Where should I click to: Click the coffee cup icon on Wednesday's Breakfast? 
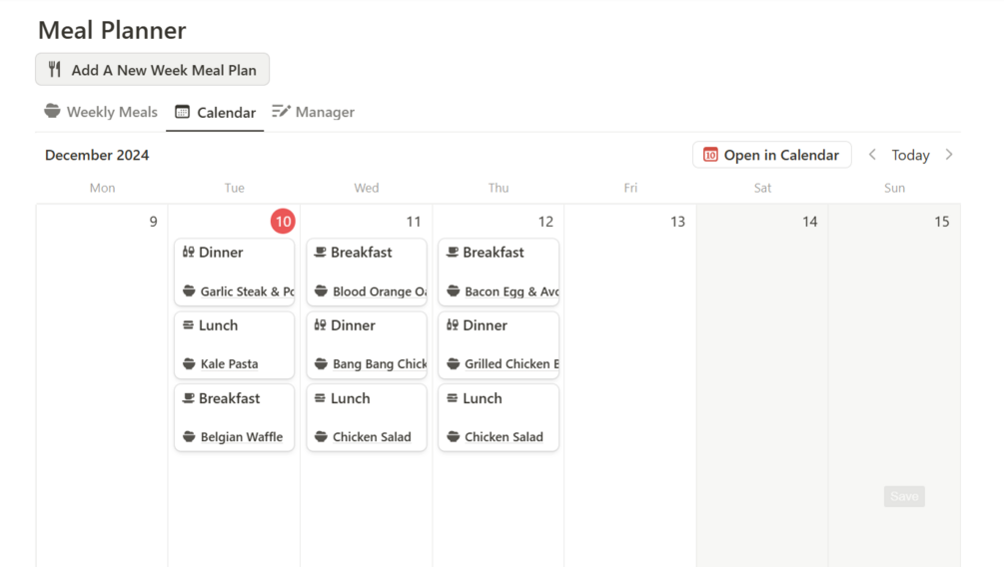pyautogui.click(x=320, y=253)
